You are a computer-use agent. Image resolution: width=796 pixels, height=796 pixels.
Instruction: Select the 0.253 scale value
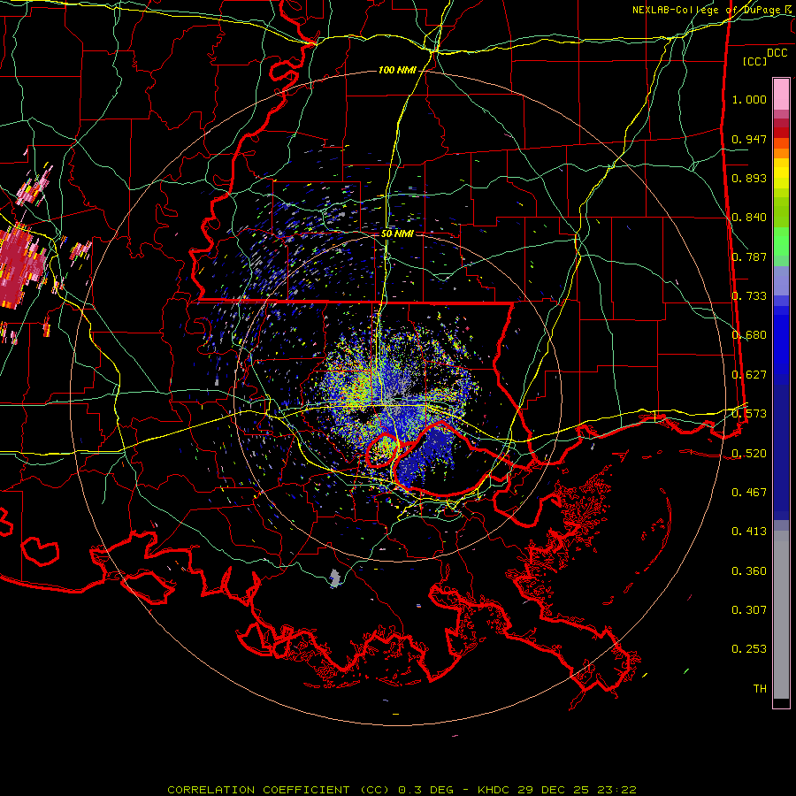[749, 649]
